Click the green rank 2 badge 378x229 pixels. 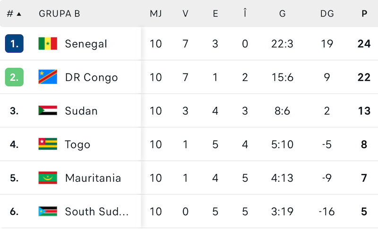(14, 77)
